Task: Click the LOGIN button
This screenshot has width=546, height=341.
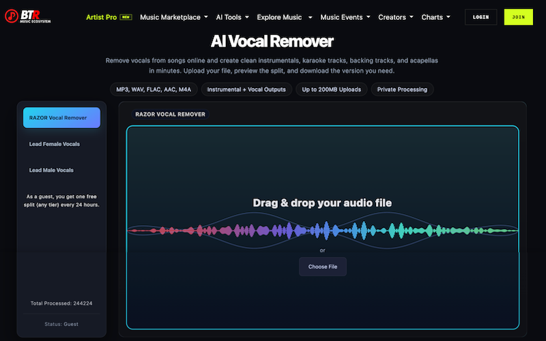Action: (481, 17)
